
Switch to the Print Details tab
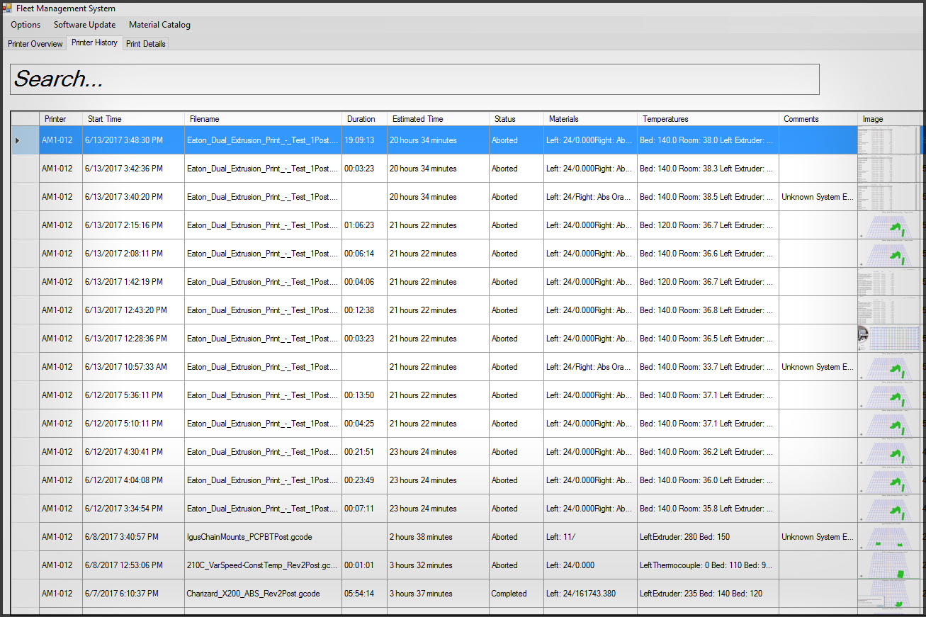(145, 44)
